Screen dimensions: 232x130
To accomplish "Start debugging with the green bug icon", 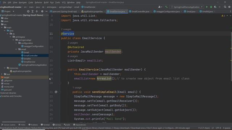I will pyautogui.click(x=211, y=7).
